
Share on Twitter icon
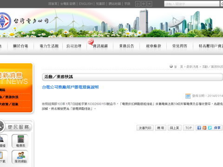pos(210,128)
